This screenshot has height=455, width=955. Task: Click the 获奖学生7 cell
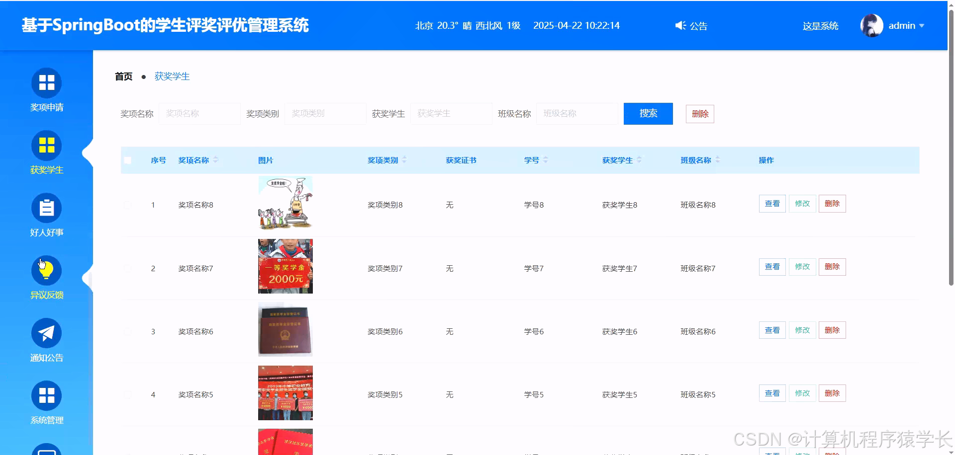pos(620,268)
